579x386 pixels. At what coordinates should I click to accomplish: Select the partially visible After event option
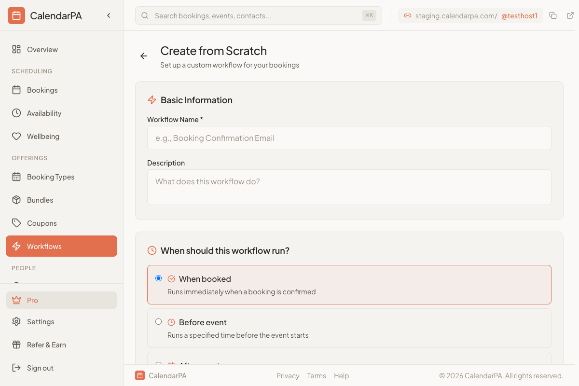[x=158, y=365]
